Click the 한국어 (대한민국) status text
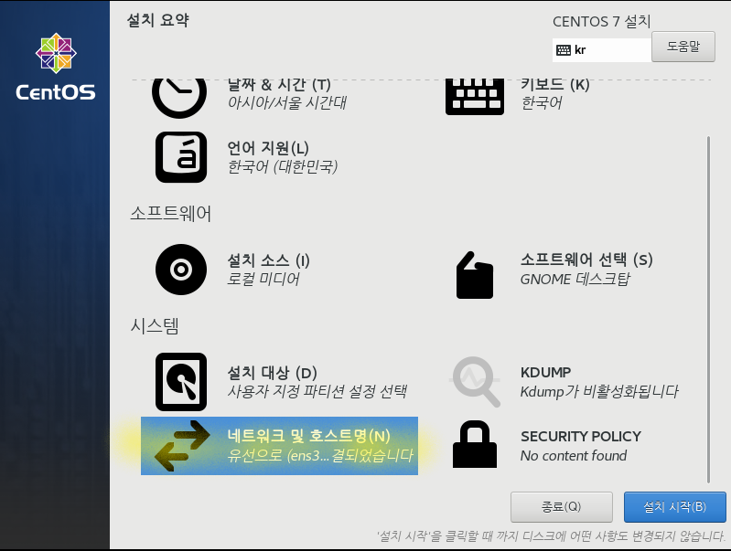This screenshot has width=731, height=551. click(282, 166)
